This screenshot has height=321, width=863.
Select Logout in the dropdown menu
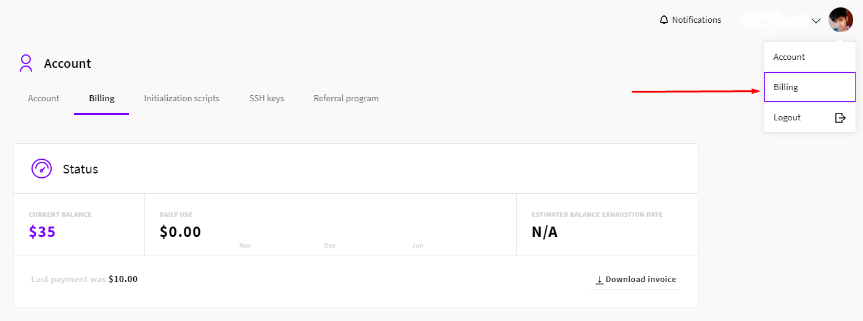809,117
